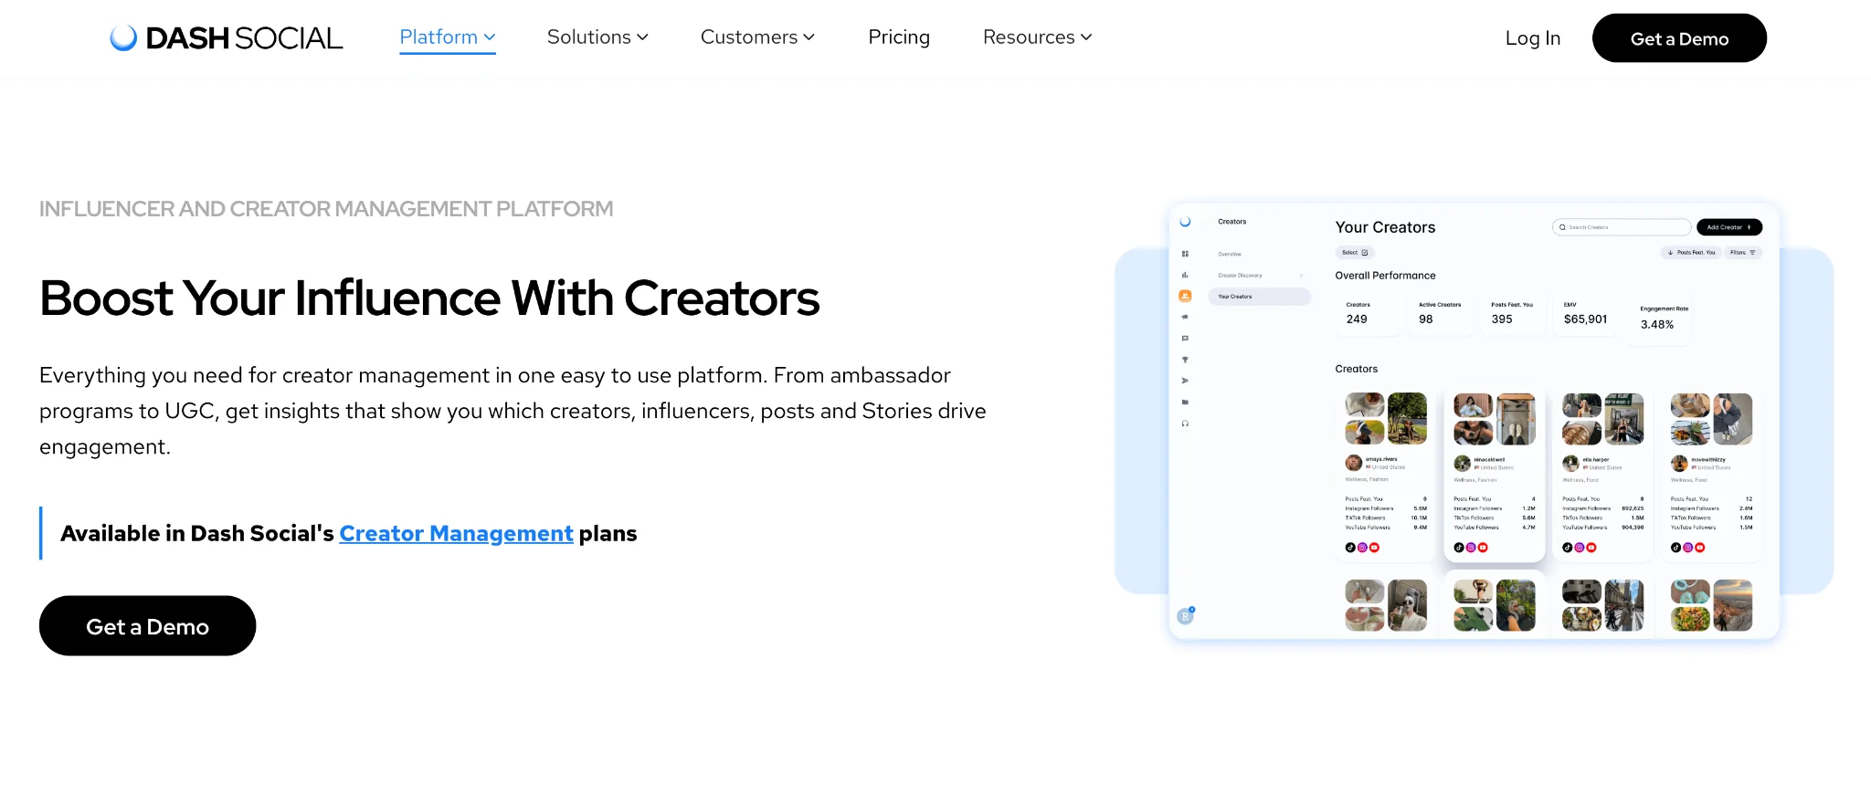Select the orange Creators sidebar icon

1185,296
